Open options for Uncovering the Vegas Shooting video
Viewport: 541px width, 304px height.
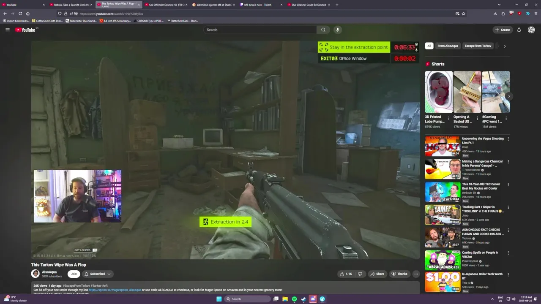click(x=508, y=139)
